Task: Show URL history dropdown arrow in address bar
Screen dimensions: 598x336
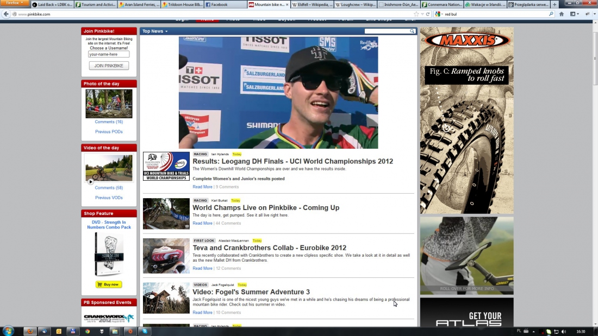Action: click(x=422, y=14)
